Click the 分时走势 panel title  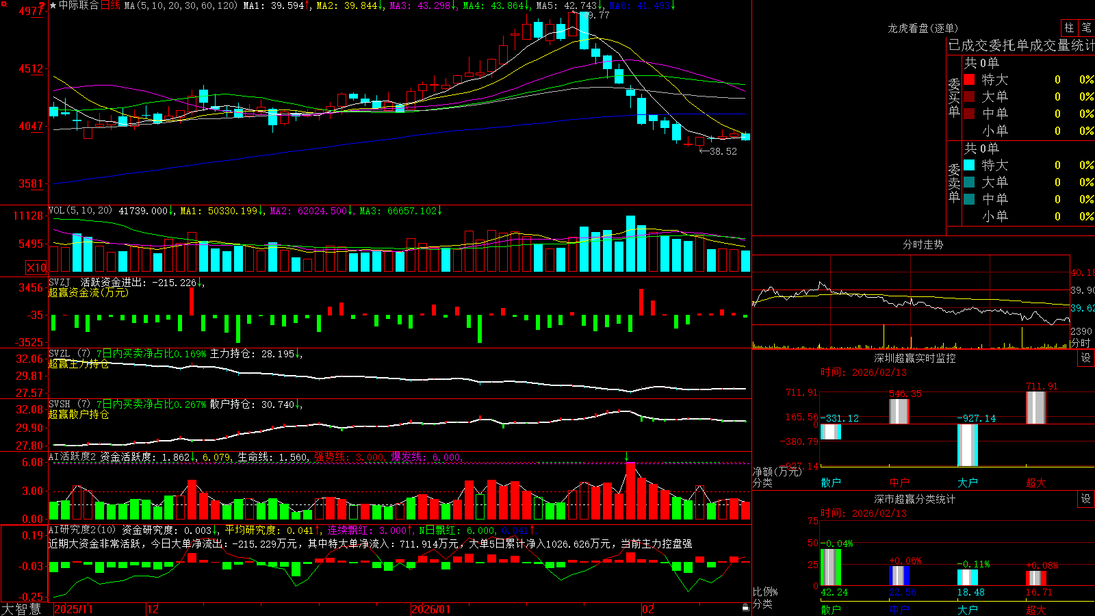click(923, 244)
